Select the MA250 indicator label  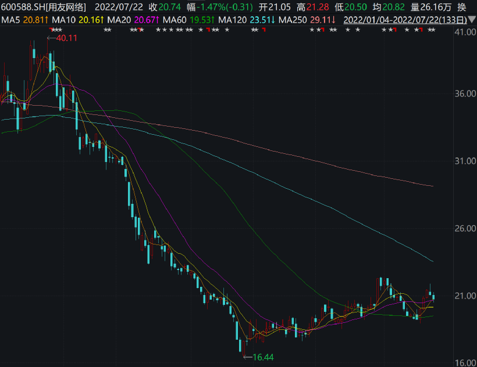pyautogui.click(x=307, y=20)
